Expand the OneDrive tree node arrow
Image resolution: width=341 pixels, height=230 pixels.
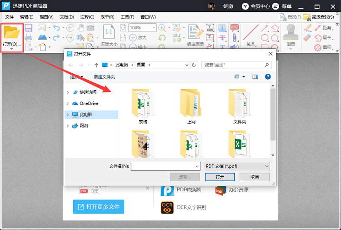pyautogui.click(x=68, y=103)
